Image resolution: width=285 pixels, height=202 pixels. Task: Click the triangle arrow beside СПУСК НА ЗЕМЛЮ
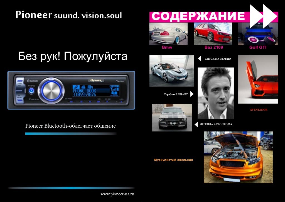pos(199,59)
